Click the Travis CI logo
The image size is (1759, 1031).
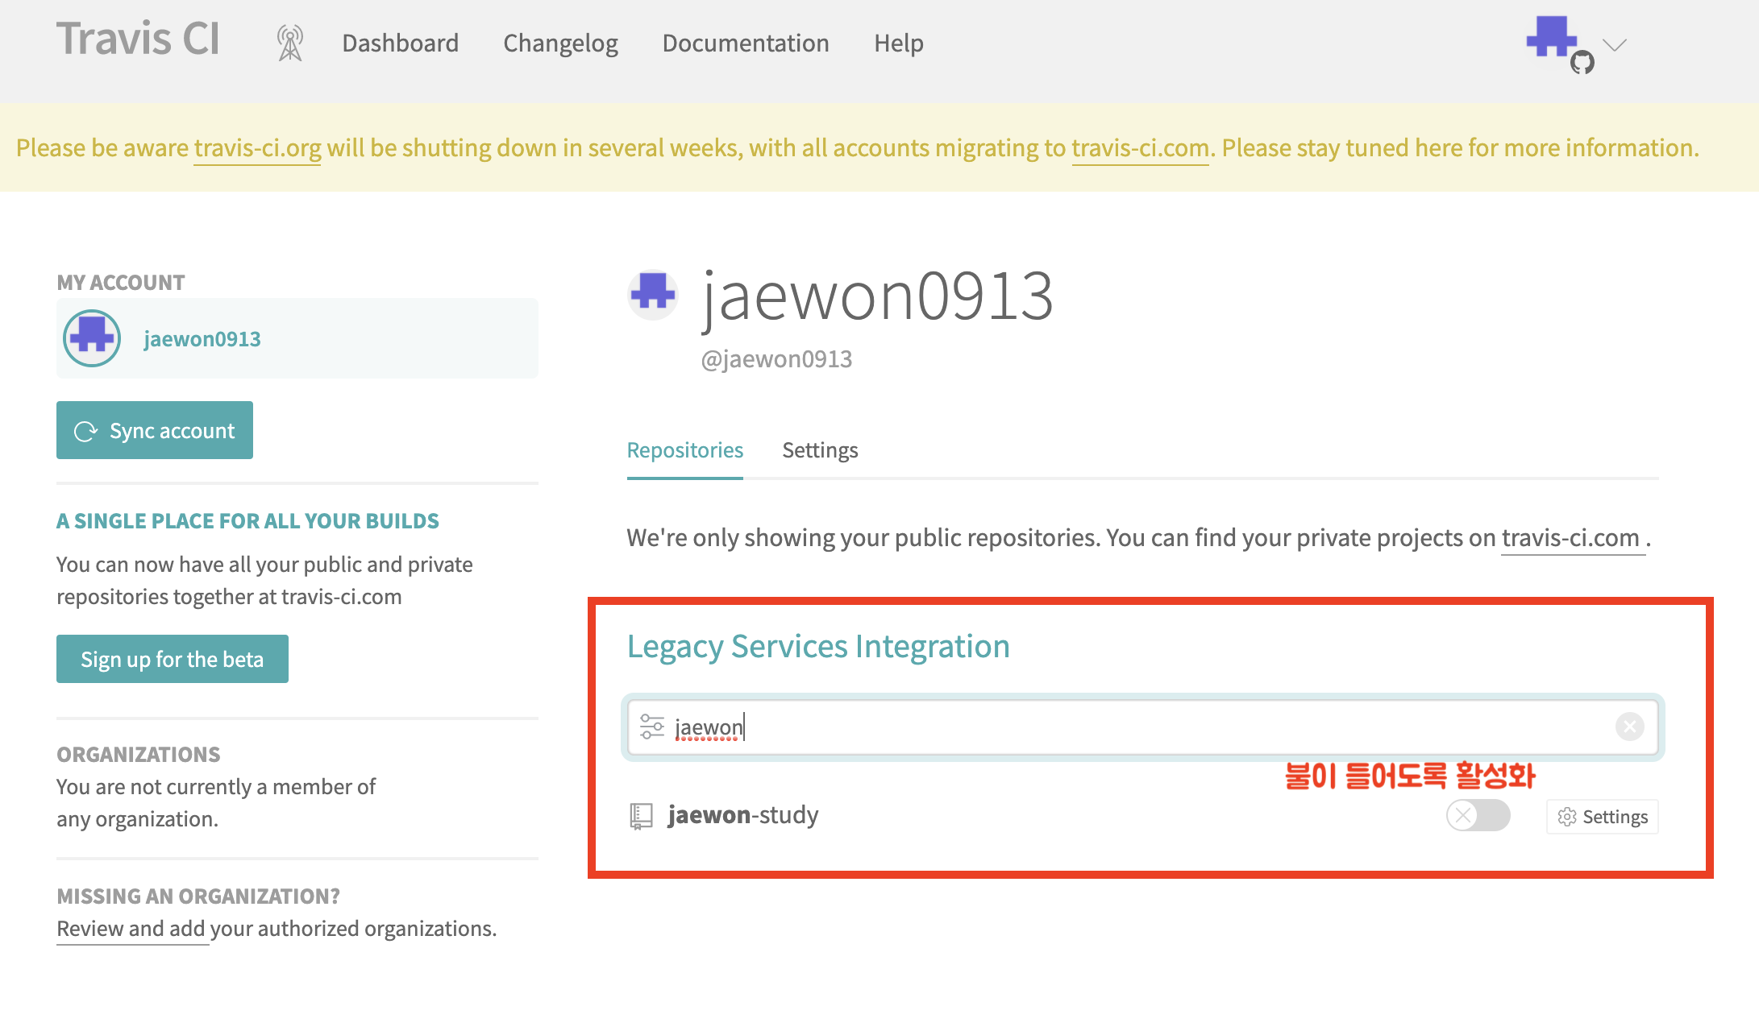(x=138, y=39)
